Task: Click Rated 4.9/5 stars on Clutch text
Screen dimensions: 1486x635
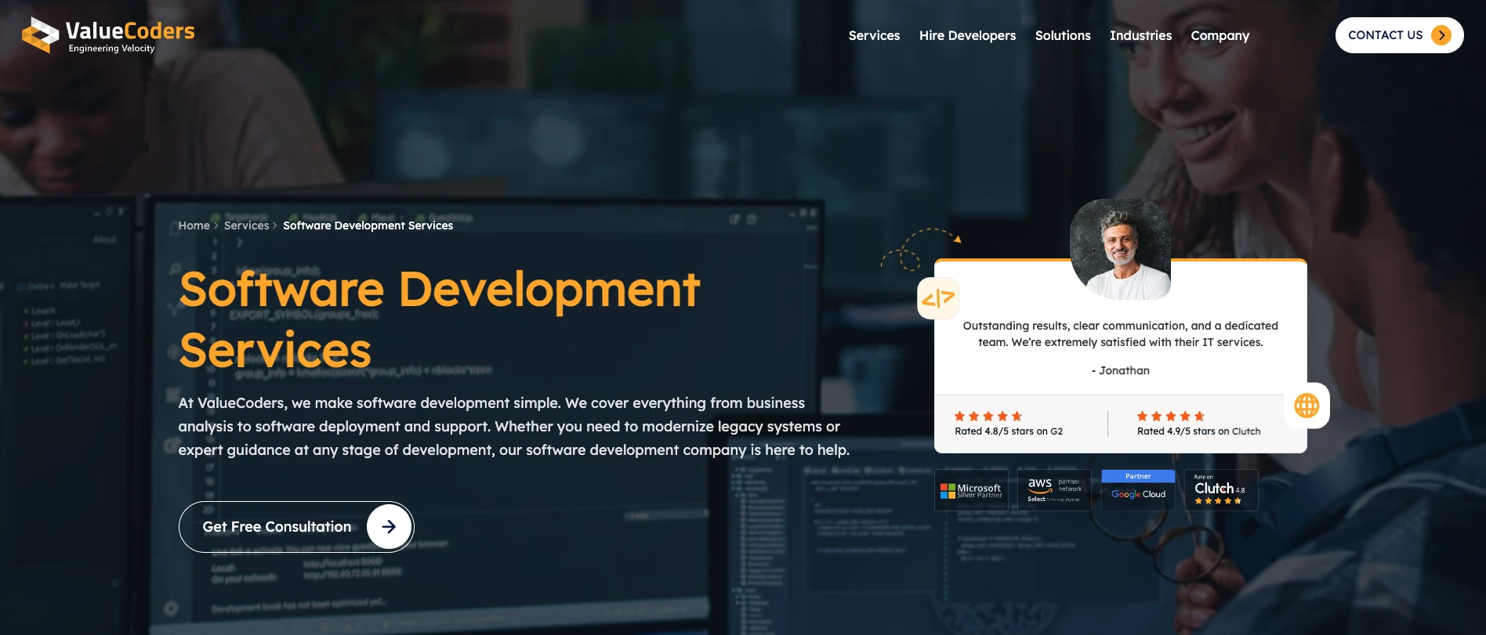Action: [x=1198, y=431]
